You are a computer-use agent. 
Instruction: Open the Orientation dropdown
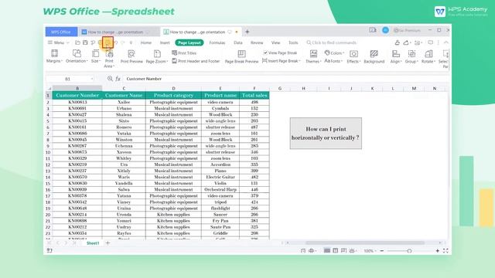(x=77, y=56)
